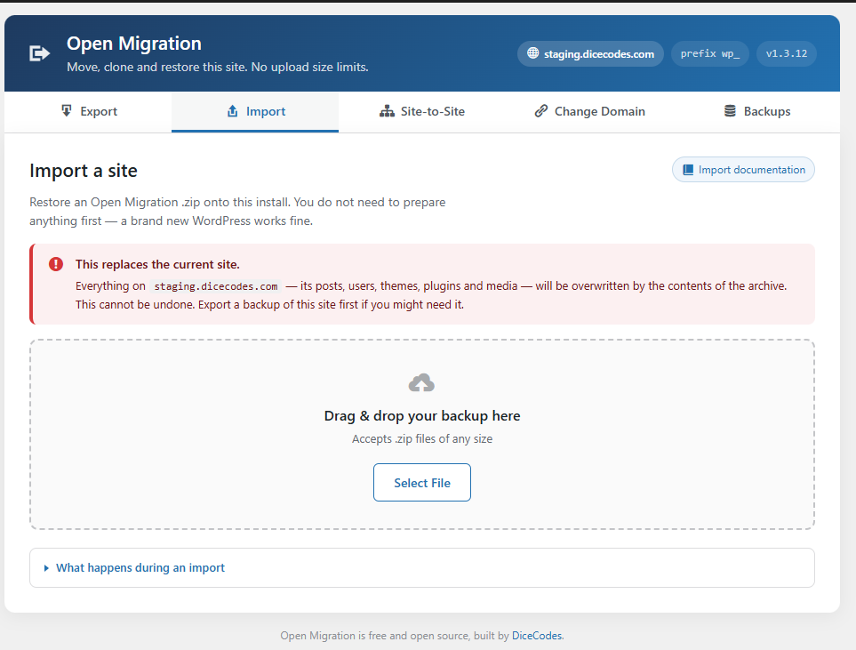Image resolution: width=856 pixels, height=650 pixels.
Task: Visit the DiceCodes footer link
Action: tap(537, 636)
